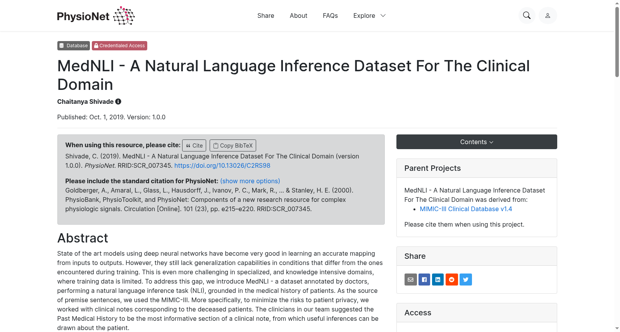Click the Abstract heading

83,238
